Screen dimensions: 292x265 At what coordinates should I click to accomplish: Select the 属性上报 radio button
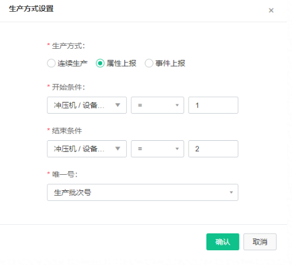[100, 63]
